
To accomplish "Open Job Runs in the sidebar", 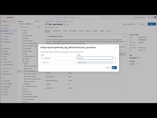I will click(6, 71).
